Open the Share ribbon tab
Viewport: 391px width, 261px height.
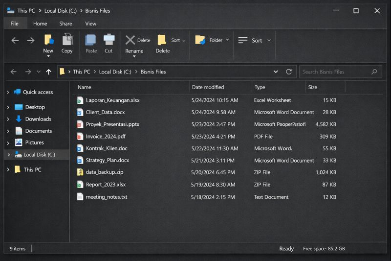coord(65,24)
